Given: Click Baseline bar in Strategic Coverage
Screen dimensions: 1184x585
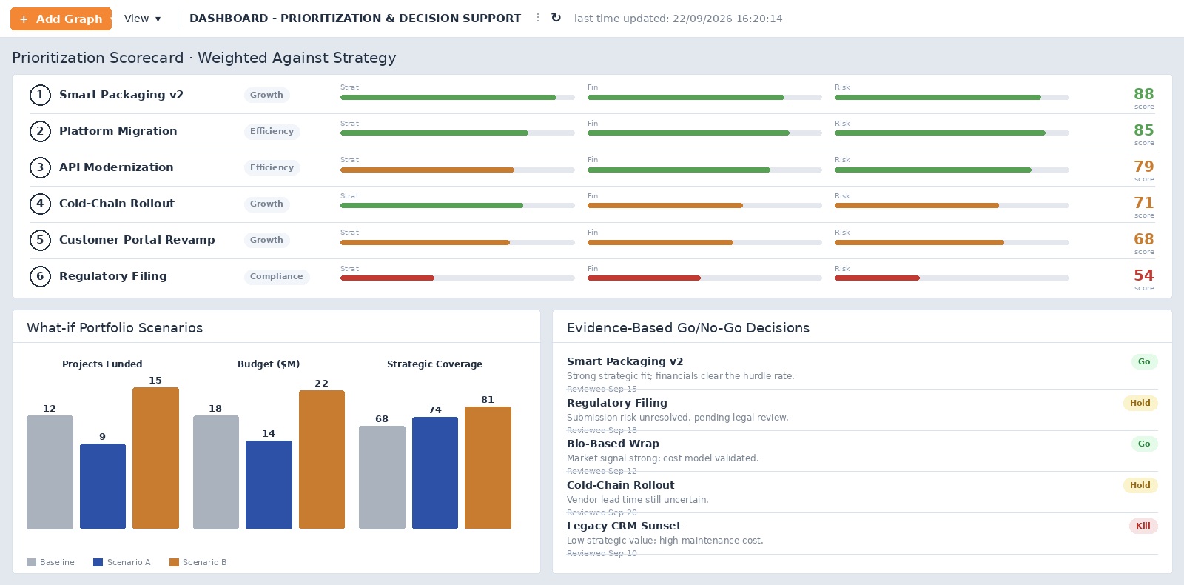Looking at the screenshot, I should pyautogui.click(x=382, y=478).
